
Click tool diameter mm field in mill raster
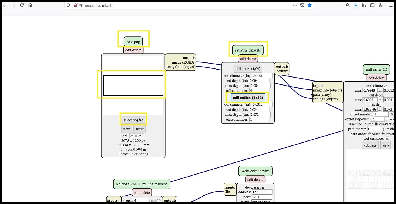coord(370,90)
